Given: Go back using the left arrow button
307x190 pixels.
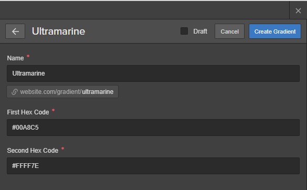Looking at the screenshot, I should 15,31.
